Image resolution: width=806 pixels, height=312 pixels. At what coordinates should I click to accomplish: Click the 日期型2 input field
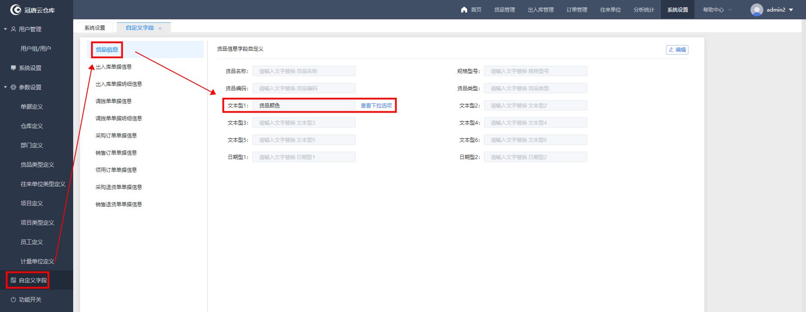[536, 157]
